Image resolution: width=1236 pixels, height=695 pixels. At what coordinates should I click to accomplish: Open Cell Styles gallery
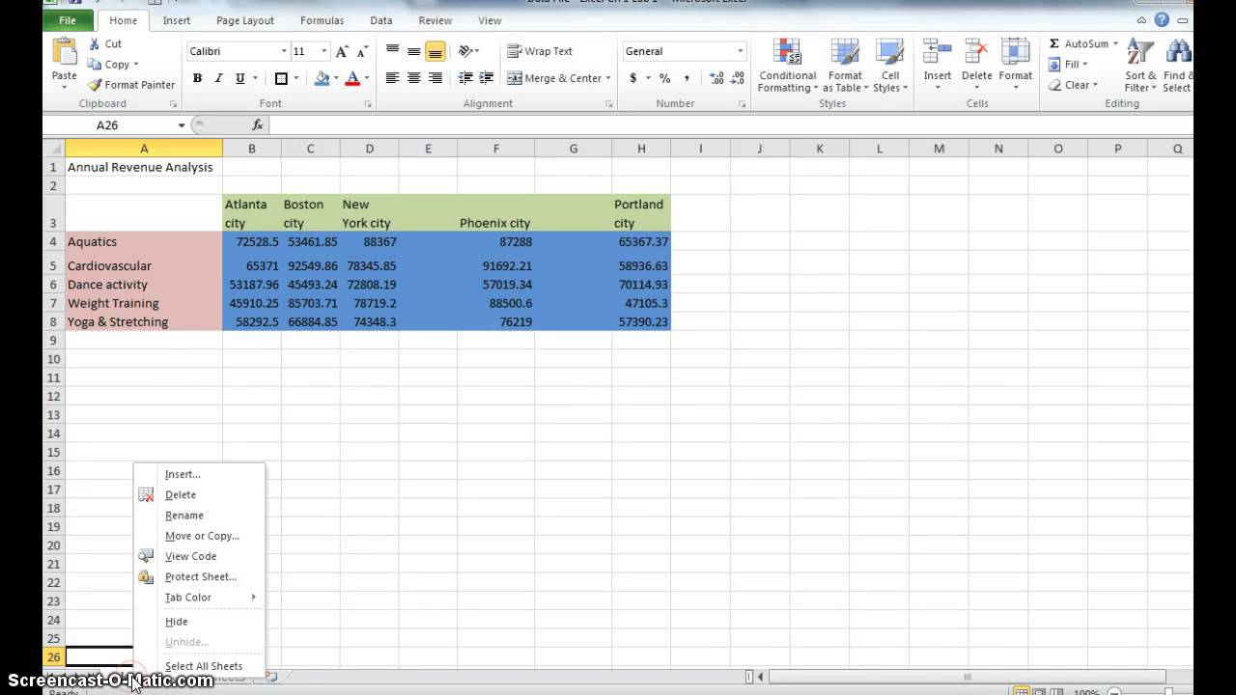pyautogui.click(x=889, y=66)
